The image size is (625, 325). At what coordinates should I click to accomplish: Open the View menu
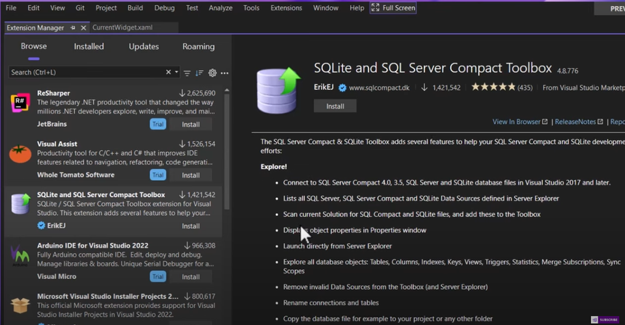coord(57,8)
